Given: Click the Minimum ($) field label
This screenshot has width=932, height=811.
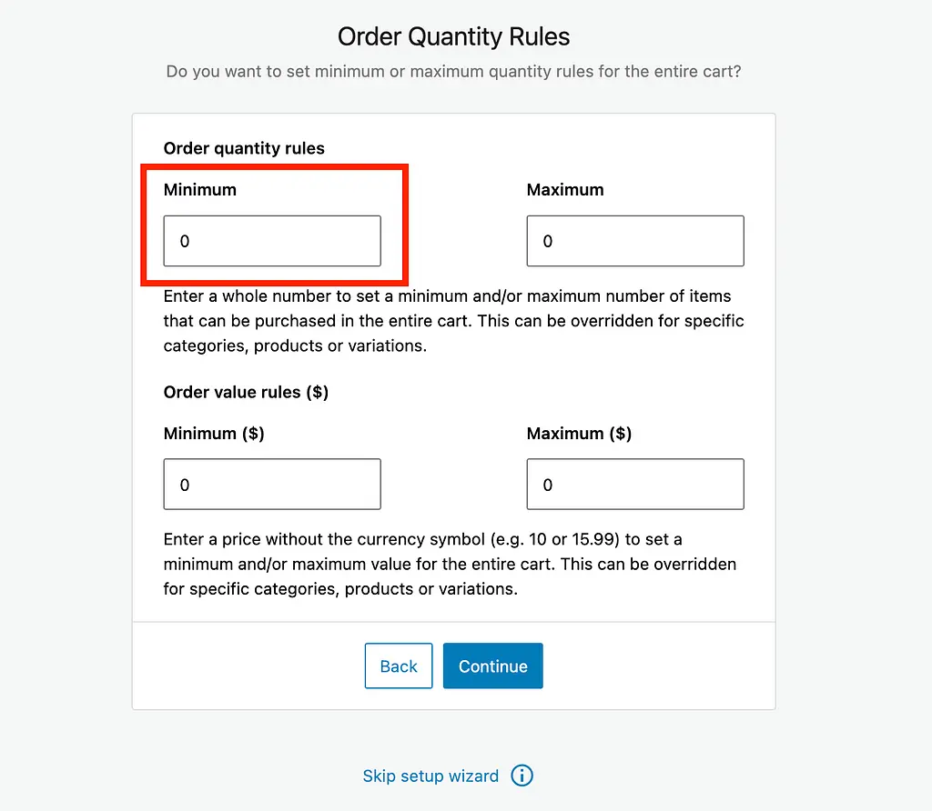Looking at the screenshot, I should tap(214, 434).
